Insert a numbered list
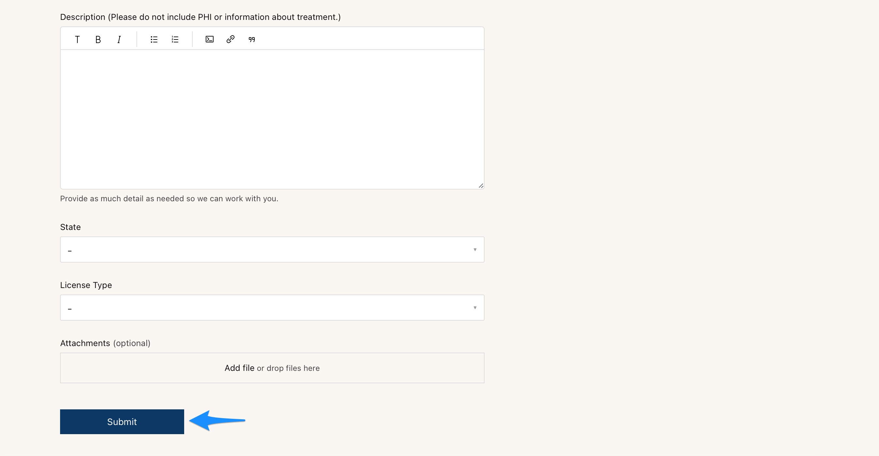 click(x=175, y=39)
